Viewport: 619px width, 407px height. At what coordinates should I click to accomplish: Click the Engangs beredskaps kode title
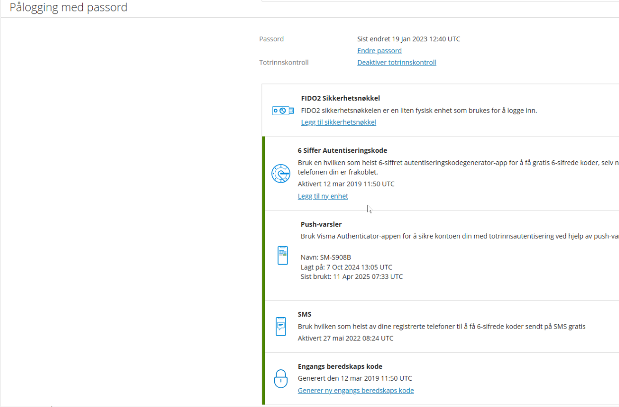[340, 367]
